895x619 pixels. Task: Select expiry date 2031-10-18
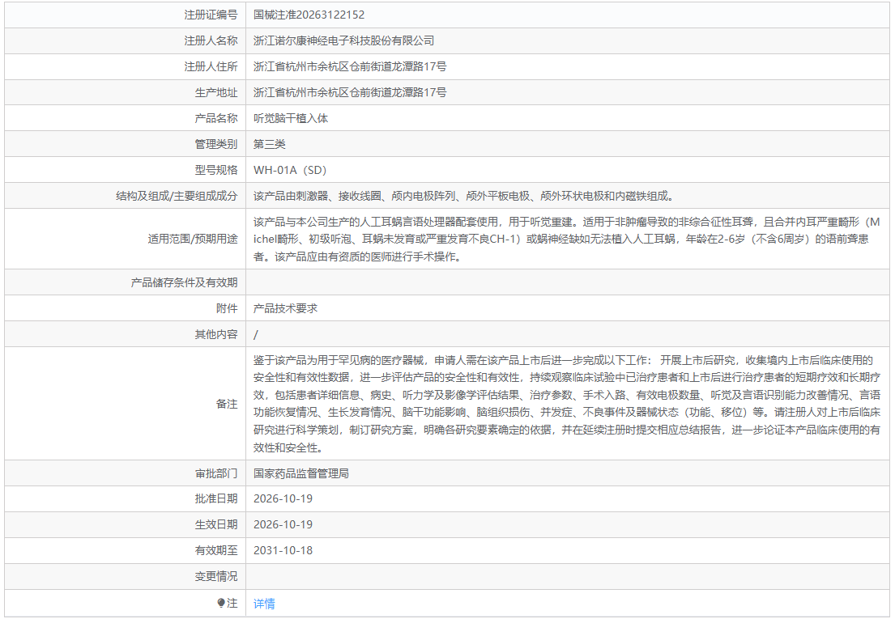pos(283,550)
